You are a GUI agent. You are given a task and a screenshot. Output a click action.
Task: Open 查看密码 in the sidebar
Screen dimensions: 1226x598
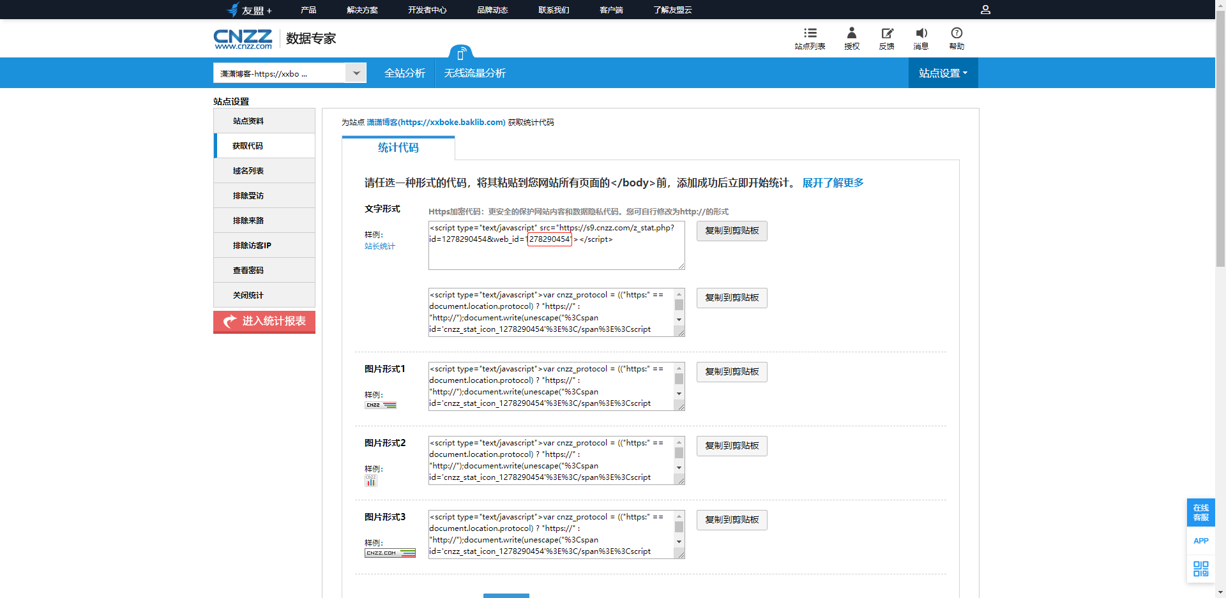point(264,270)
